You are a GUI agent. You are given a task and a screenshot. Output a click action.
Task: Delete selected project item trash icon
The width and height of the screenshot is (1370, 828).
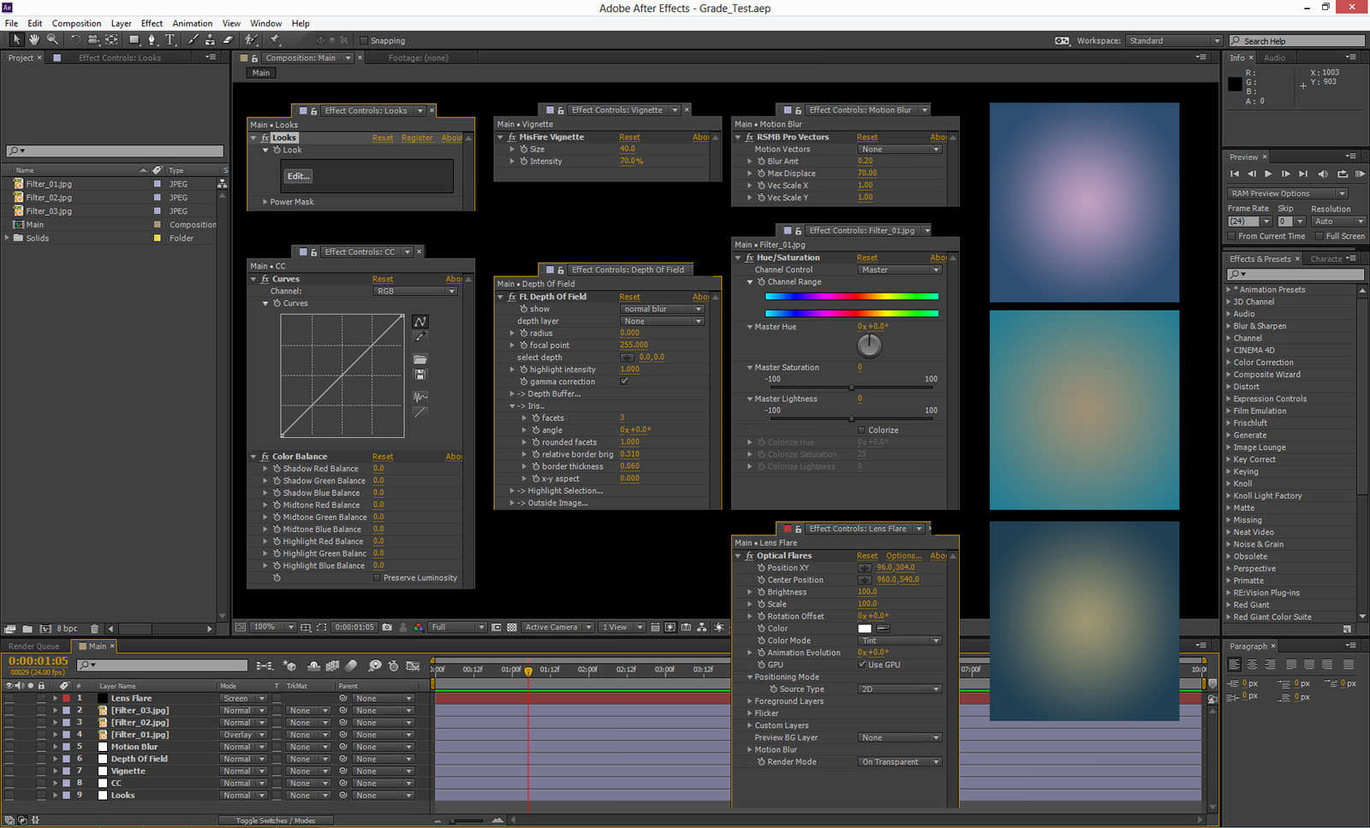[x=95, y=629]
